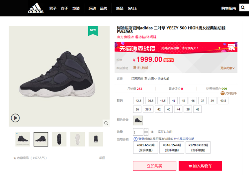249x175 pixels.
Task: Select the shoe color swatch
Action: 138,120
